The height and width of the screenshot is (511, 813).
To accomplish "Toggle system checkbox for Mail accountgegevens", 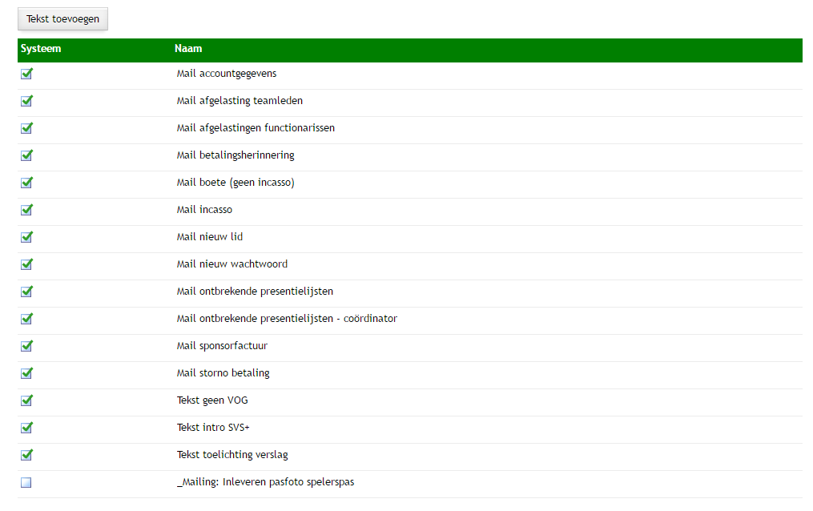I will (x=26, y=74).
